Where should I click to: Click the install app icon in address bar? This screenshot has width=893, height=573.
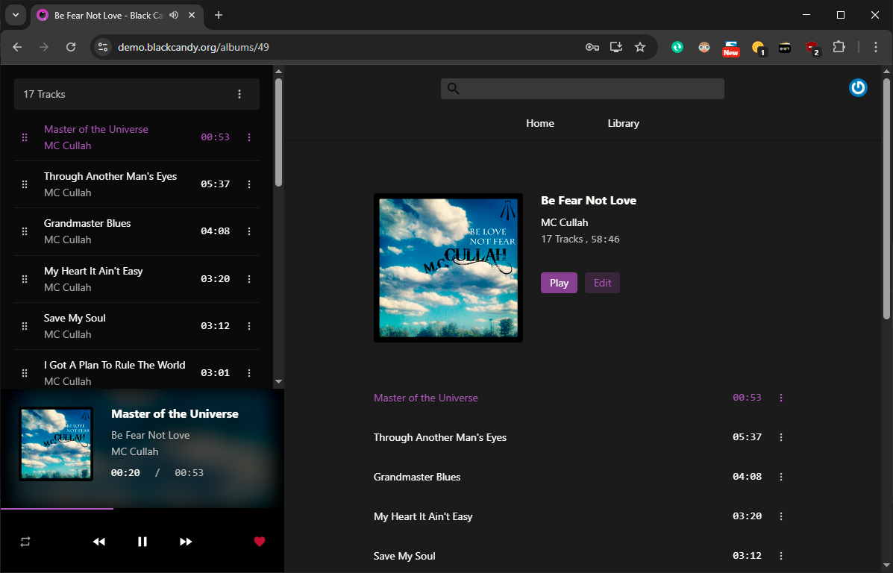615,47
